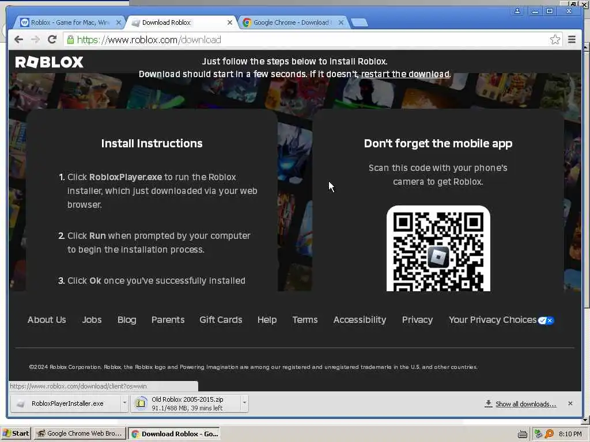Expand Old Roblox zip download options arrow

pyautogui.click(x=244, y=403)
